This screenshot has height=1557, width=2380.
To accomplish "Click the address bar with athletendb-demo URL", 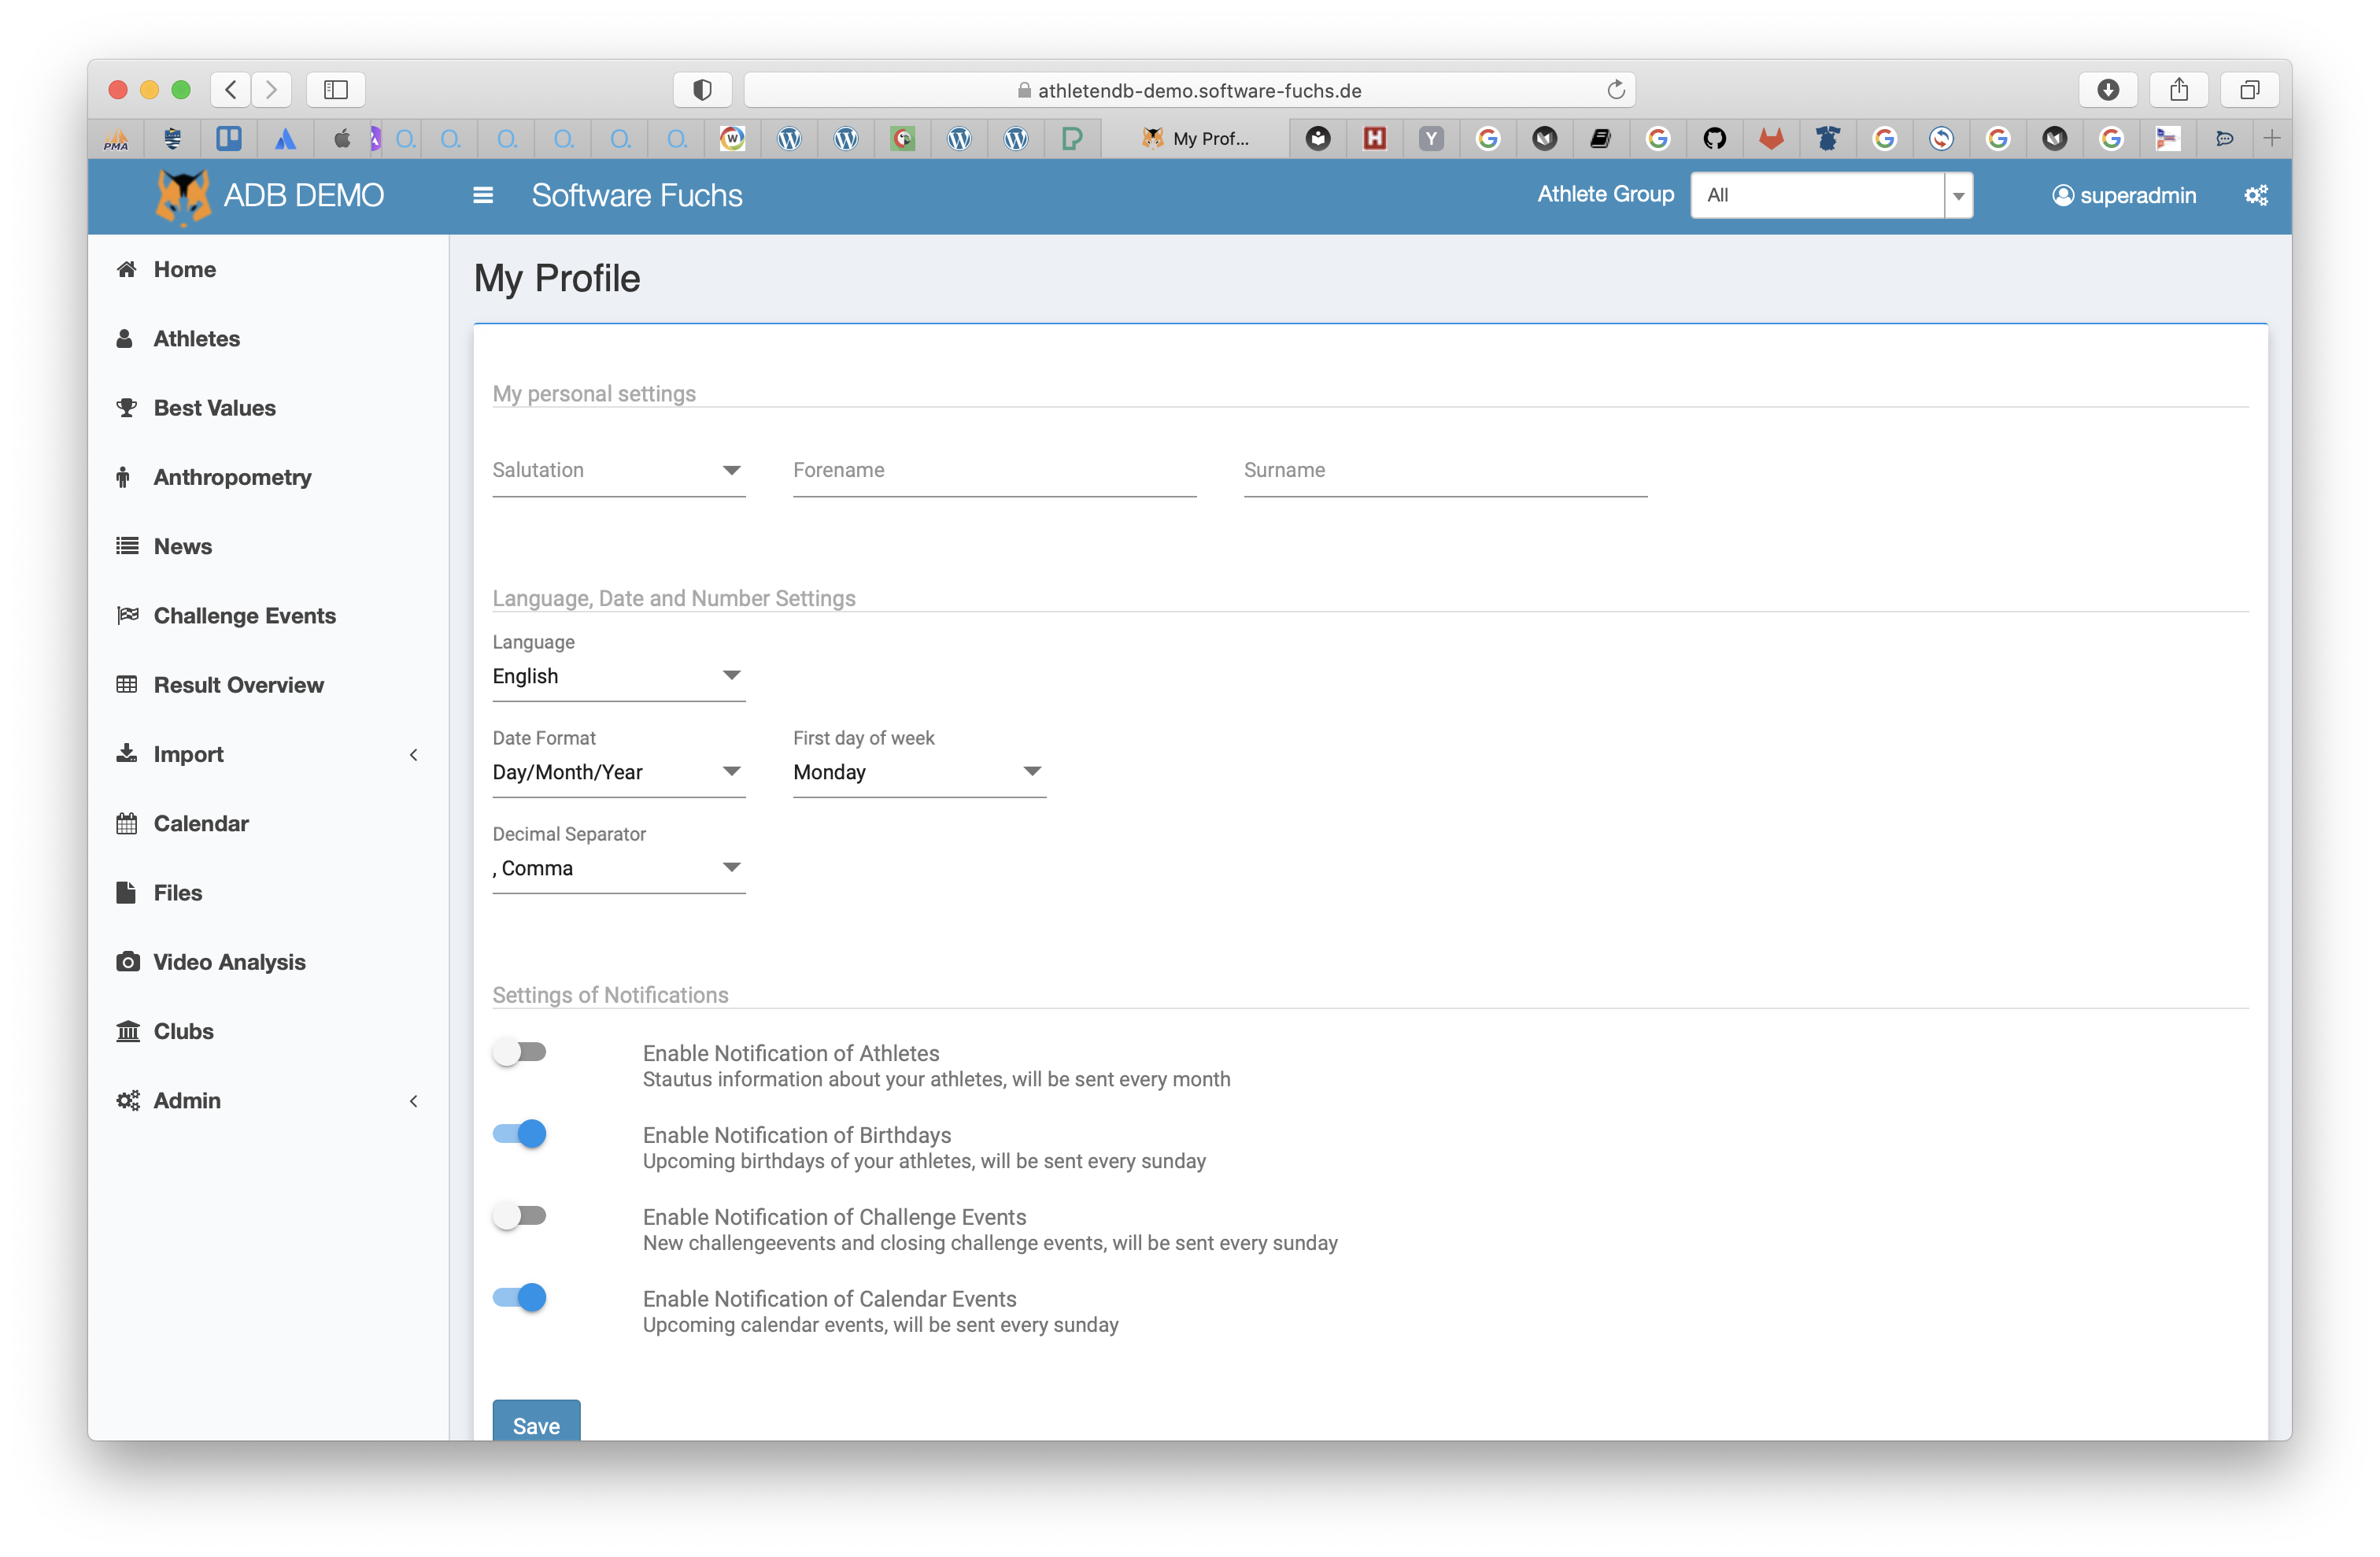I will tap(1189, 90).
